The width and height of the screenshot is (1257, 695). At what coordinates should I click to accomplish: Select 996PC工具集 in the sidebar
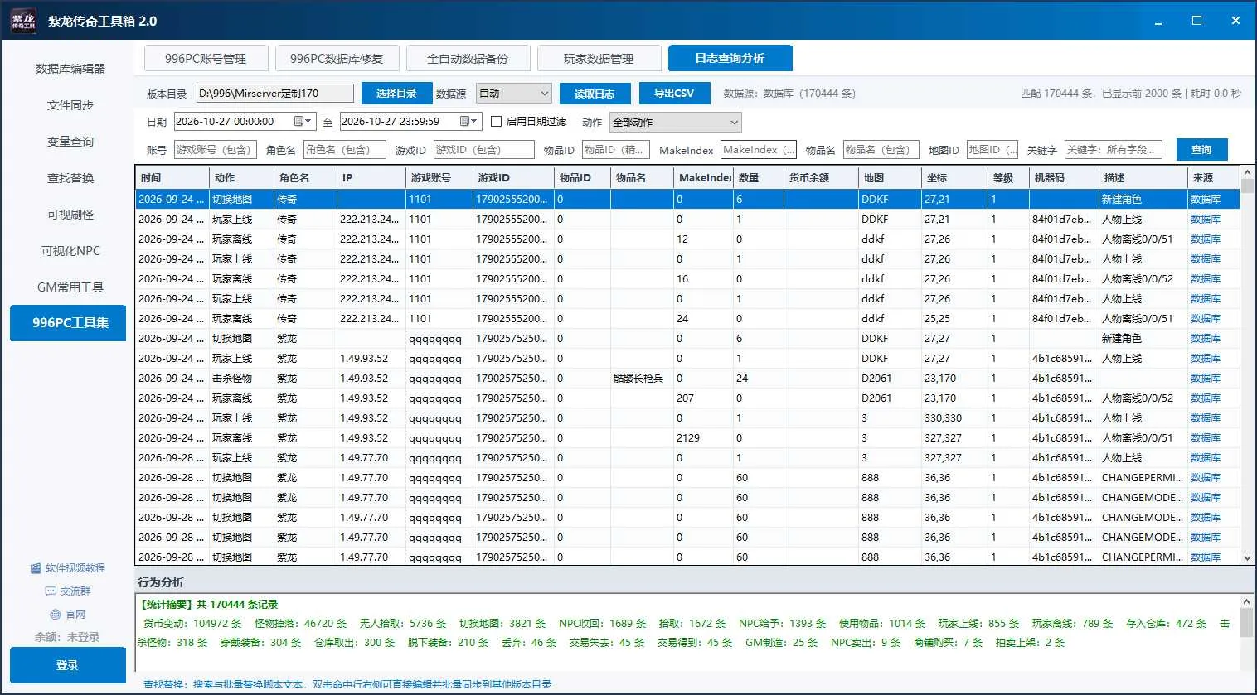click(68, 323)
